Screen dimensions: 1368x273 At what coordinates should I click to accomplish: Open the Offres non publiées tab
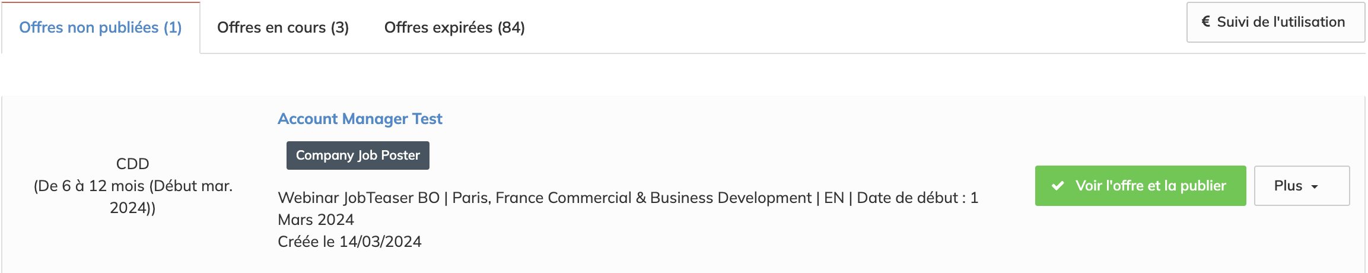[100, 28]
